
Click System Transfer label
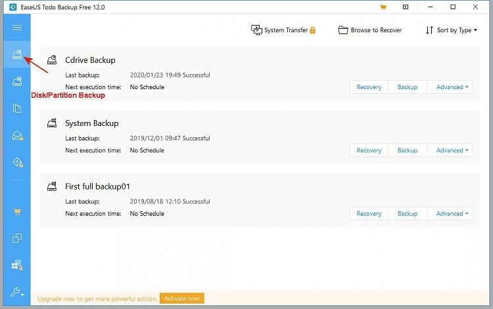click(286, 30)
